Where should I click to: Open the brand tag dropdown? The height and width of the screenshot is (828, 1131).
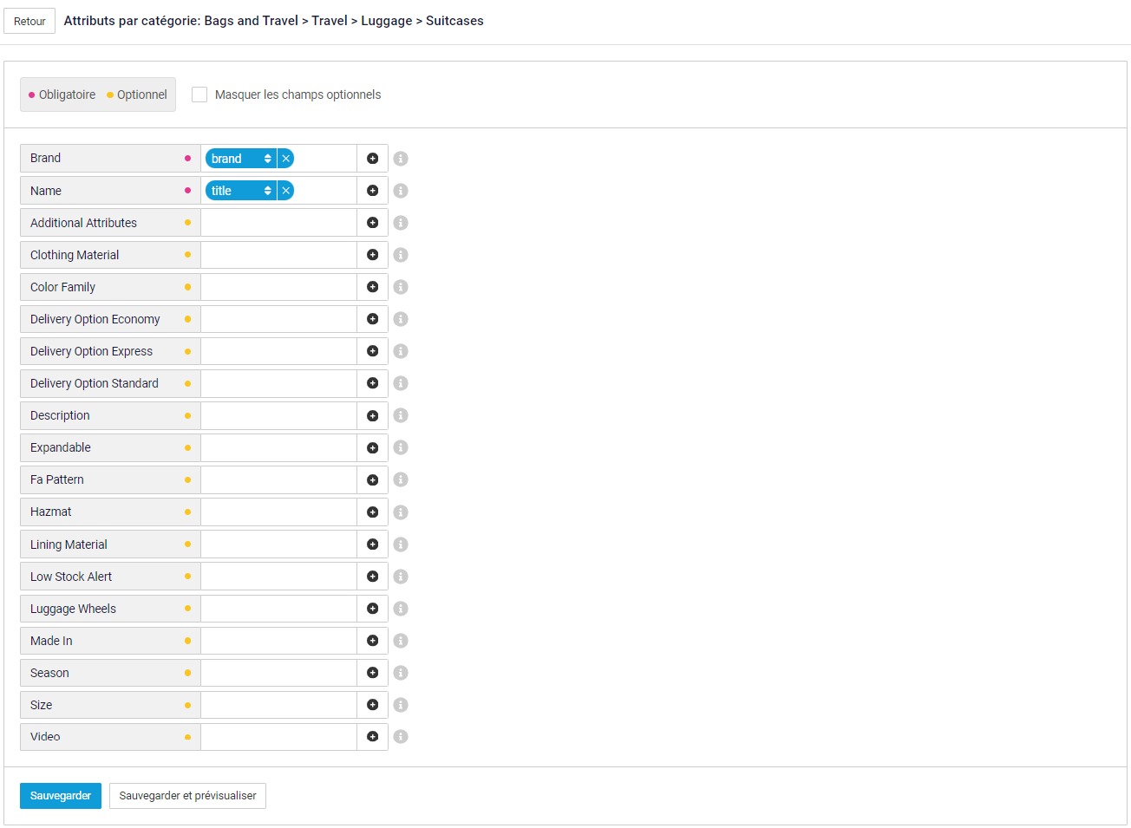pos(240,159)
